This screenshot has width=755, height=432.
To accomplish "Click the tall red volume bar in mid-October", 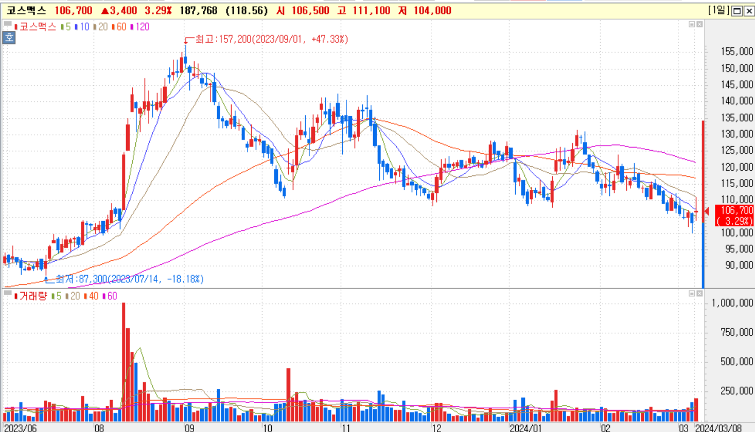I will coord(289,395).
